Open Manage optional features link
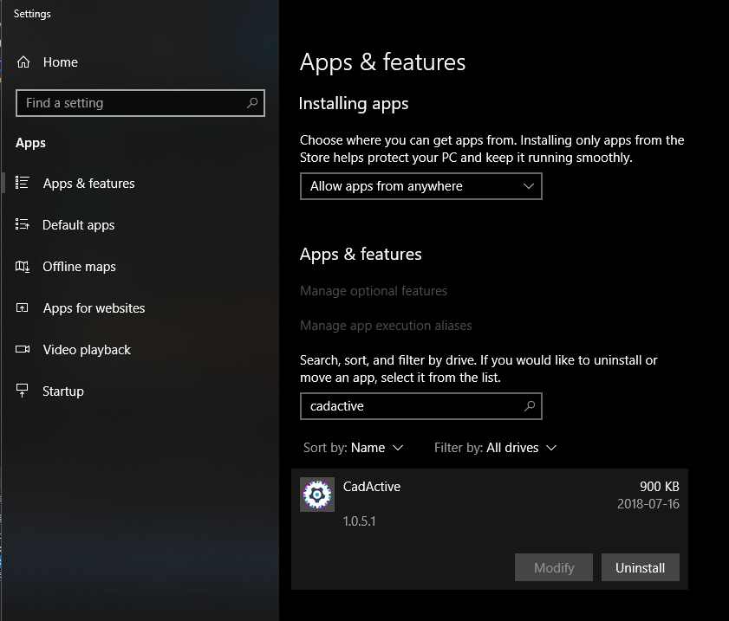Image resolution: width=729 pixels, height=621 pixels. coord(374,291)
